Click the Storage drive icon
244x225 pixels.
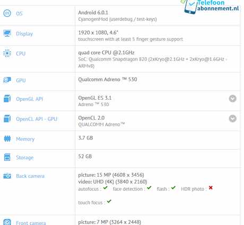coord(7,157)
